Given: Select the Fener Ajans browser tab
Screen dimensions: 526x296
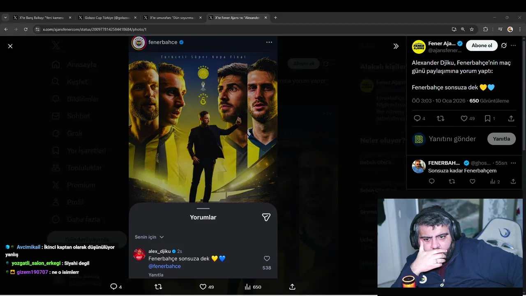Looking at the screenshot, I should pos(238,18).
